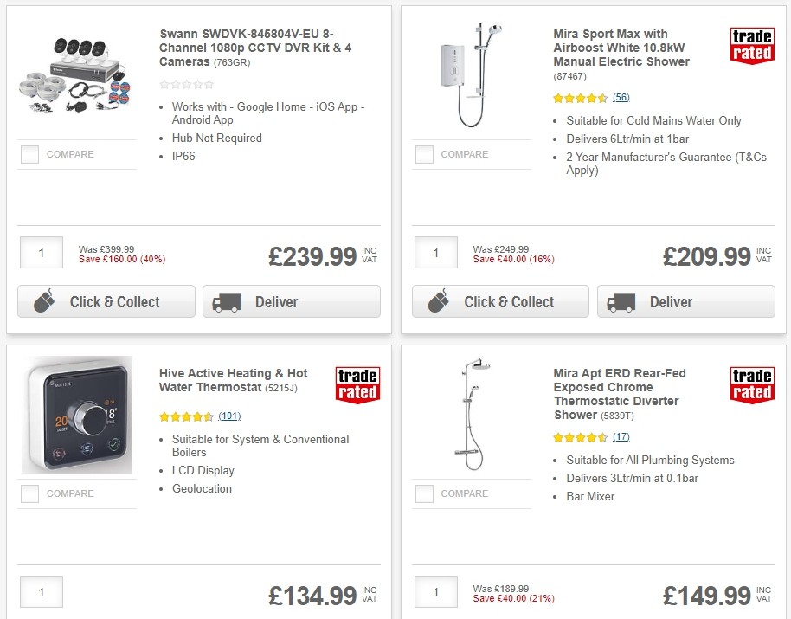Open the (17) reviews for Mira Apt shower
The image size is (791, 619).
620,436
